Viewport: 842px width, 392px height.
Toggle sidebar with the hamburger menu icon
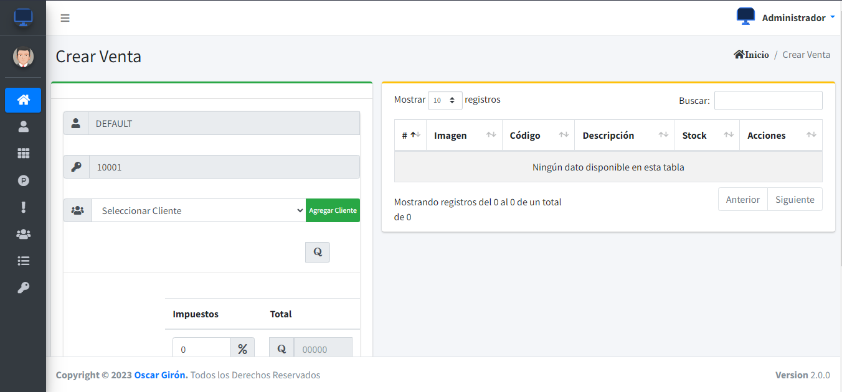pyautogui.click(x=65, y=18)
